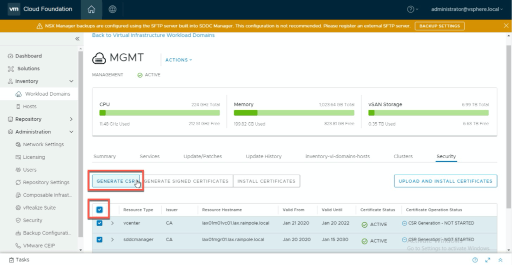Uncheck the vcenter row checkbox
Image resolution: width=512 pixels, height=265 pixels.
[99, 223]
